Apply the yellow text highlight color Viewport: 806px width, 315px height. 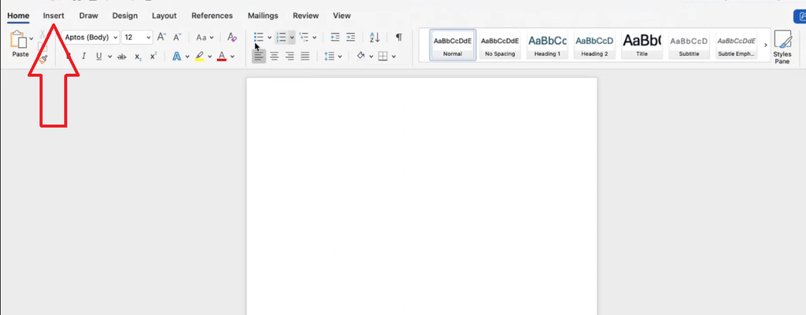(x=199, y=57)
